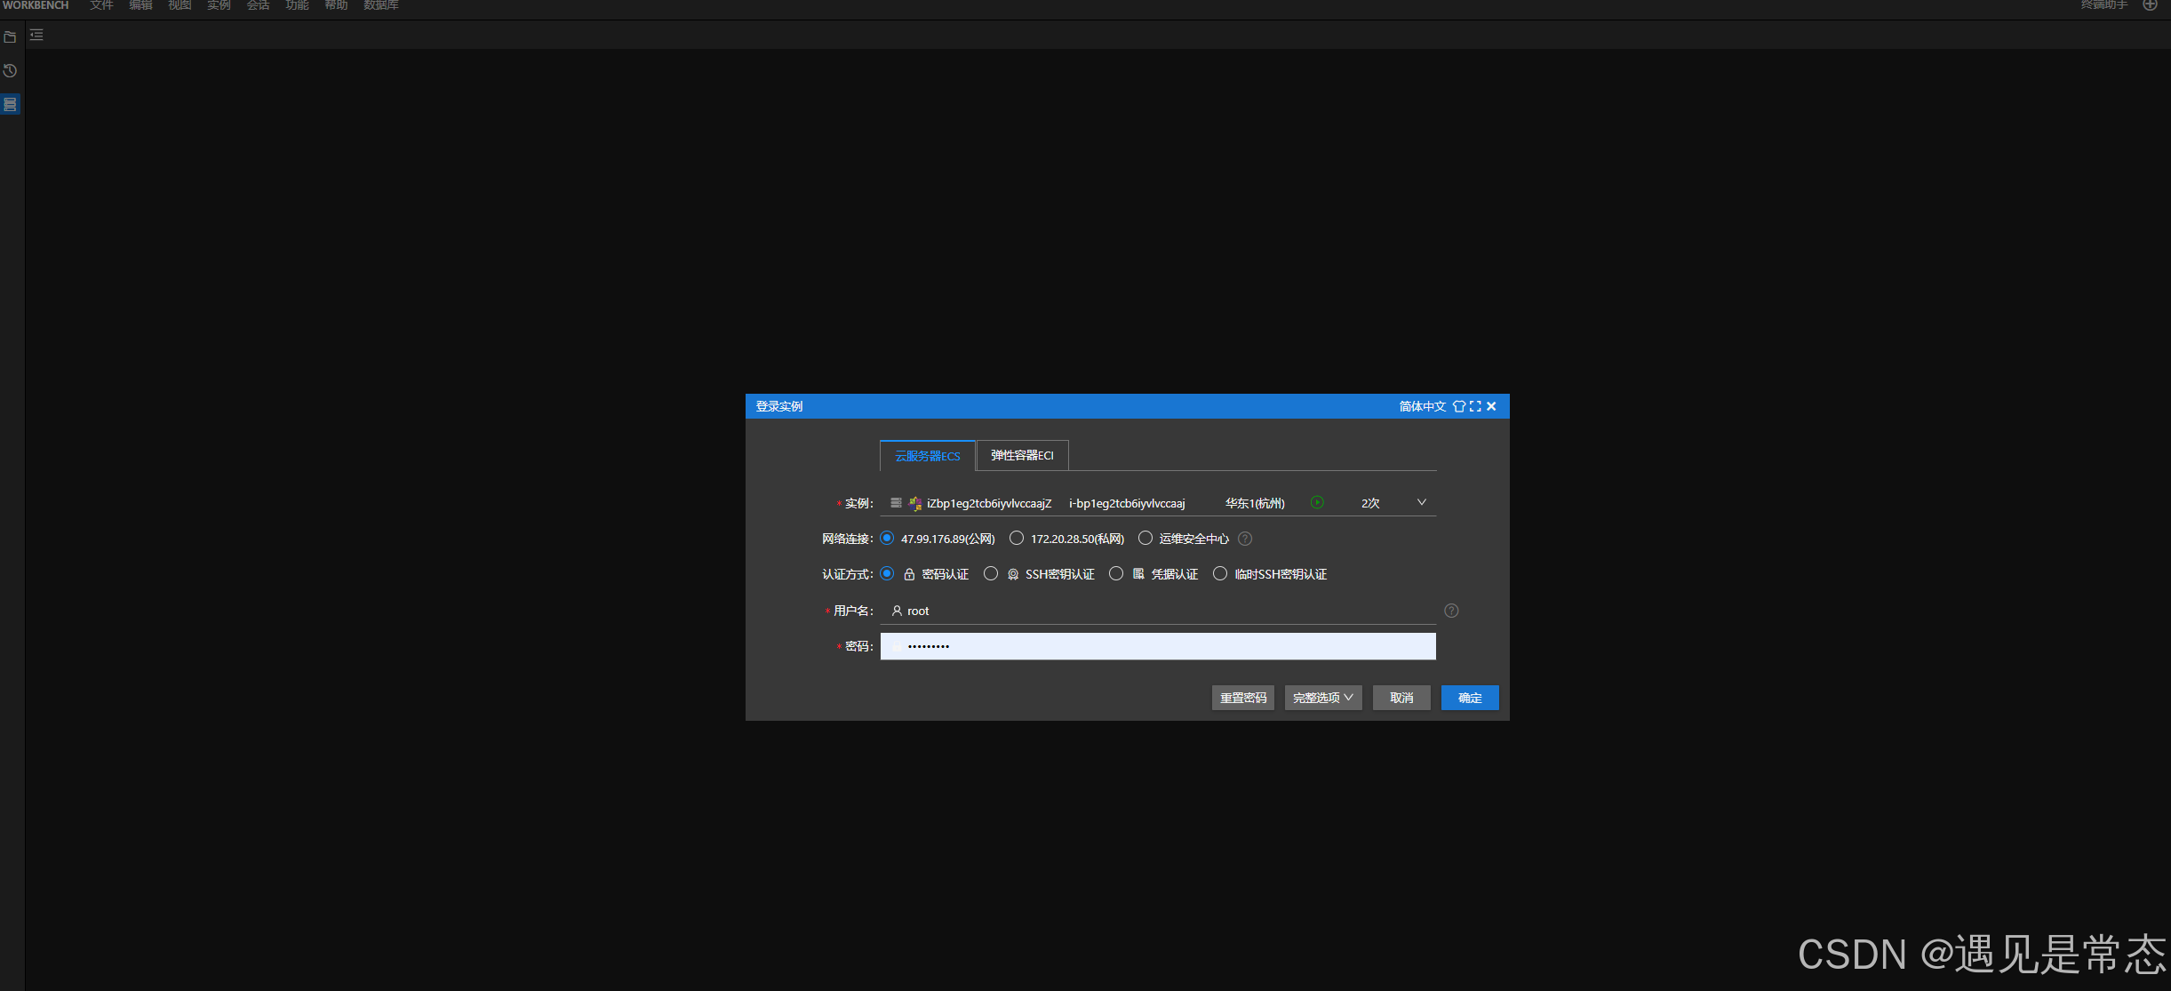Click the server instances sidebar icon
This screenshot has width=2171, height=991.
click(x=10, y=104)
